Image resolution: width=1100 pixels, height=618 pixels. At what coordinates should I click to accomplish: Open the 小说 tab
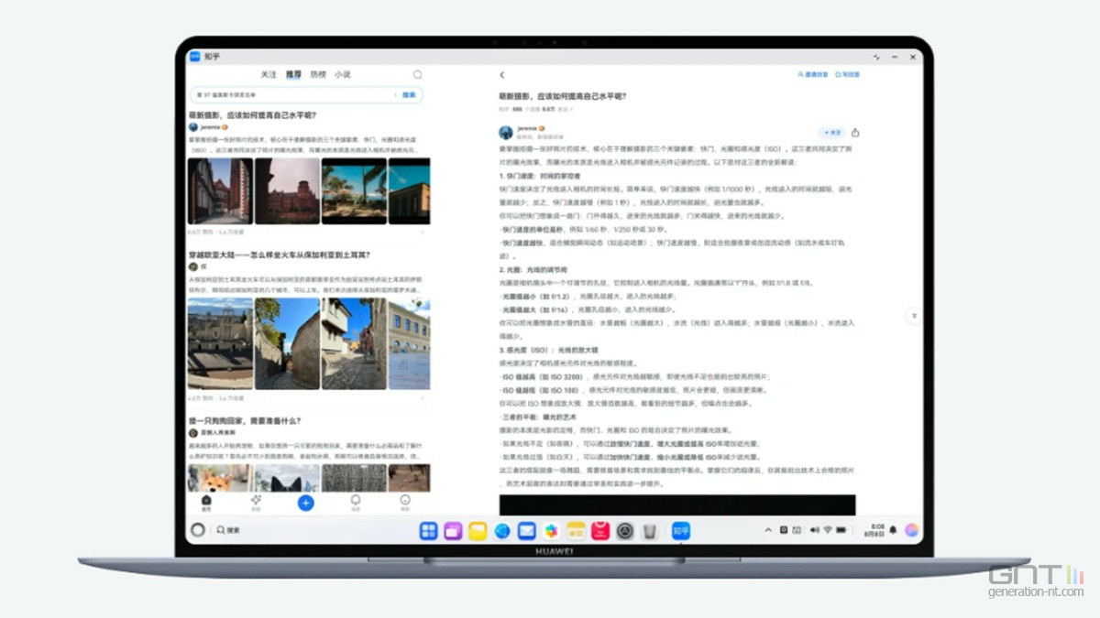pos(343,74)
